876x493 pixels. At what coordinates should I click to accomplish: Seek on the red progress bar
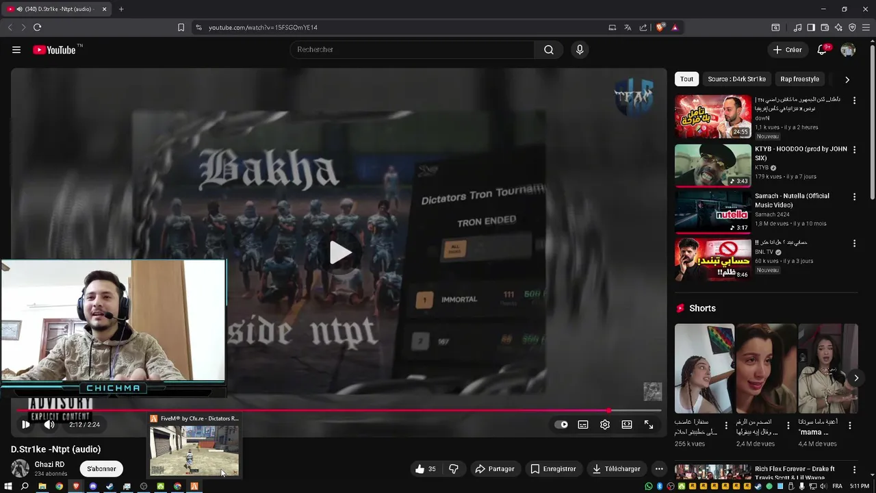click(x=339, y=411)
